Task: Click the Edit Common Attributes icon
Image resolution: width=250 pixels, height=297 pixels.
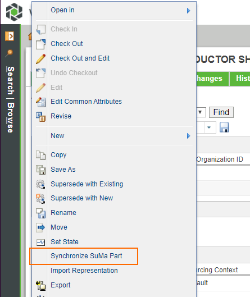Action: (x=41, y=102)
